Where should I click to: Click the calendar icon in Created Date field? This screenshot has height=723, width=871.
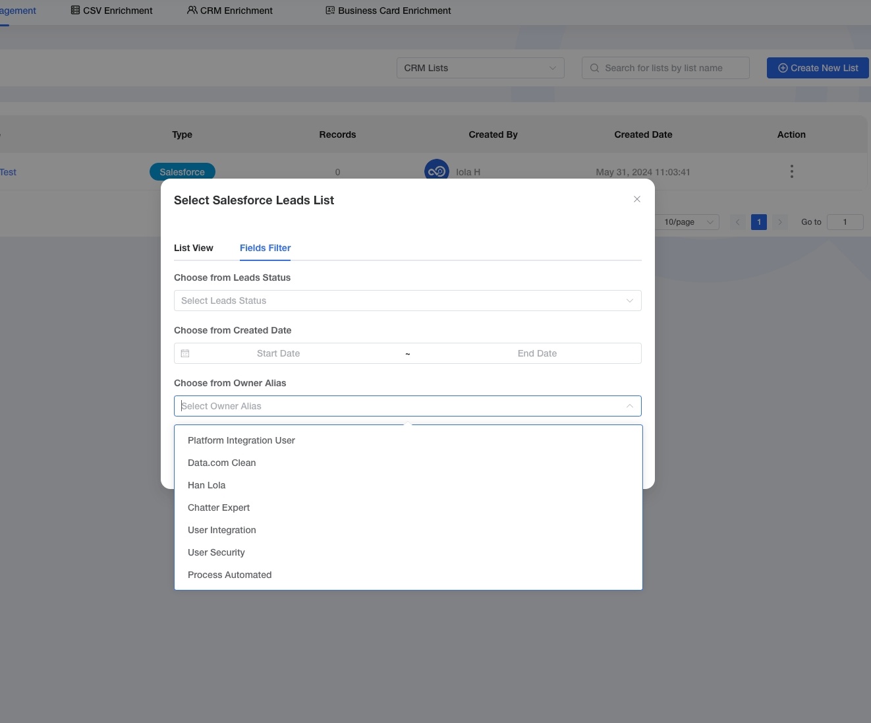(185, 353)
